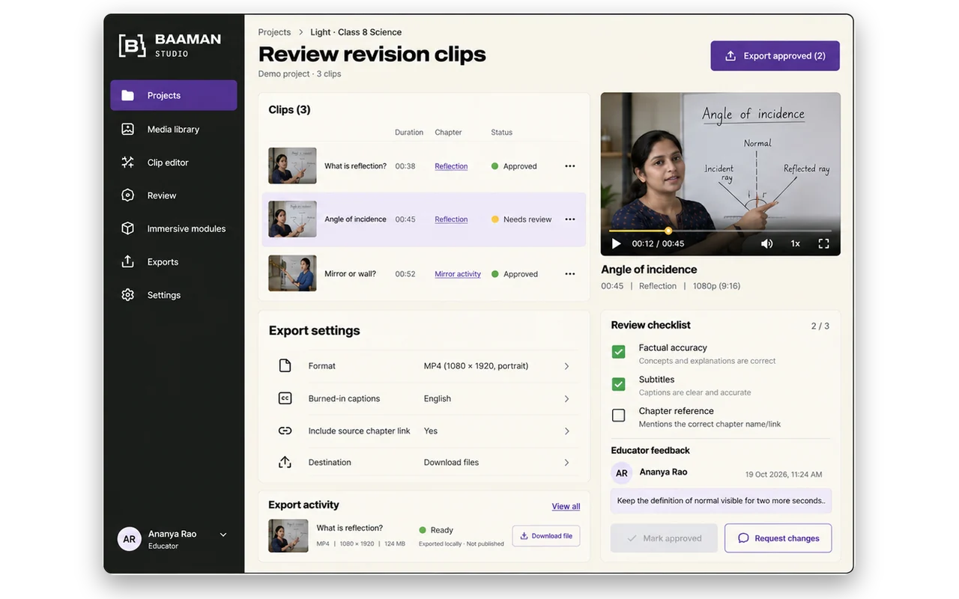Uncheck the Factual accuracy checkbox
The height and width of the screenshot is (599, 959).
tap(618, 352)
